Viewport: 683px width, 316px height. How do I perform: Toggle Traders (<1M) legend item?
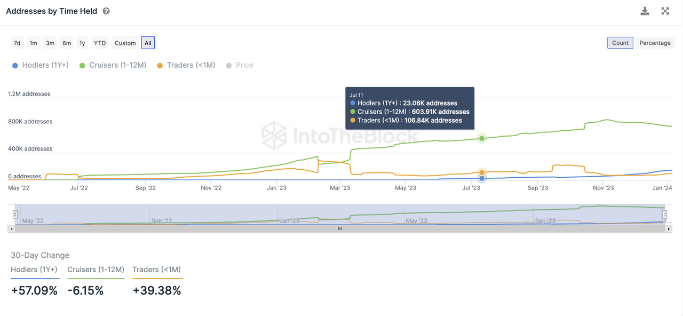click(x=186, y=65)
